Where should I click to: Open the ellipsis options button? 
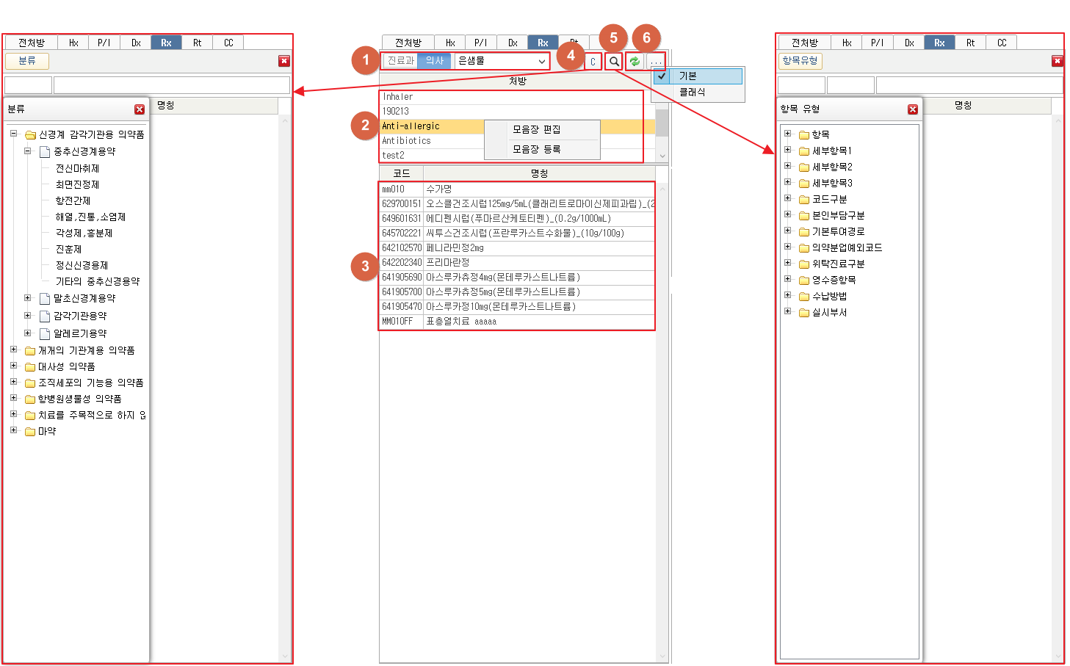656,62
